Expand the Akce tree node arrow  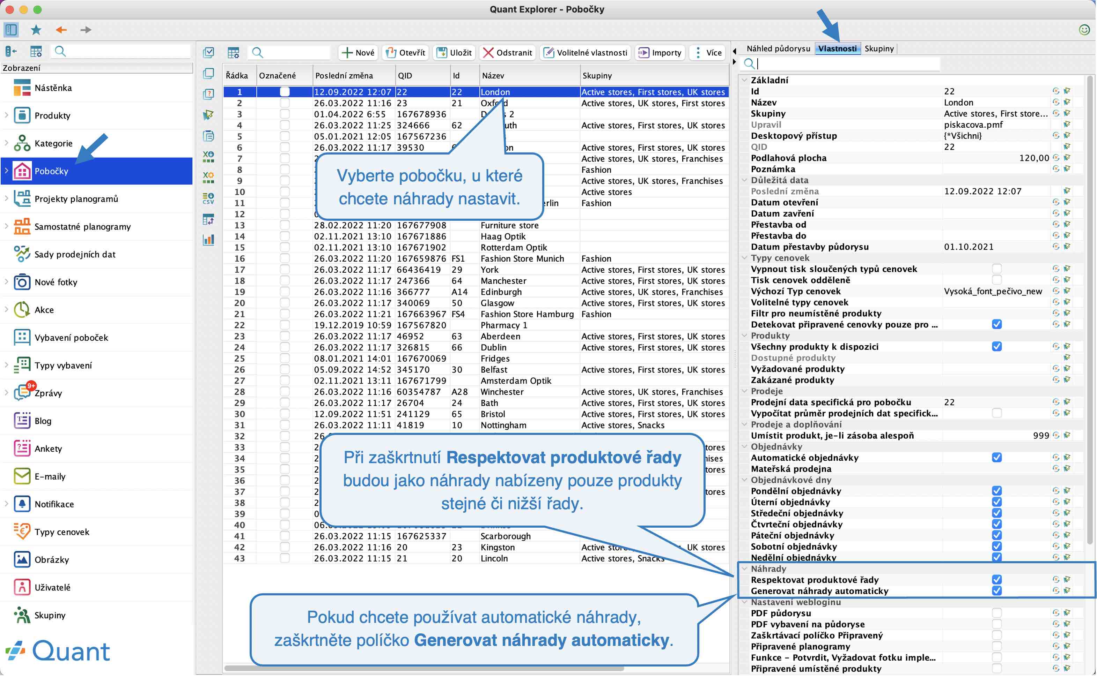6,310
